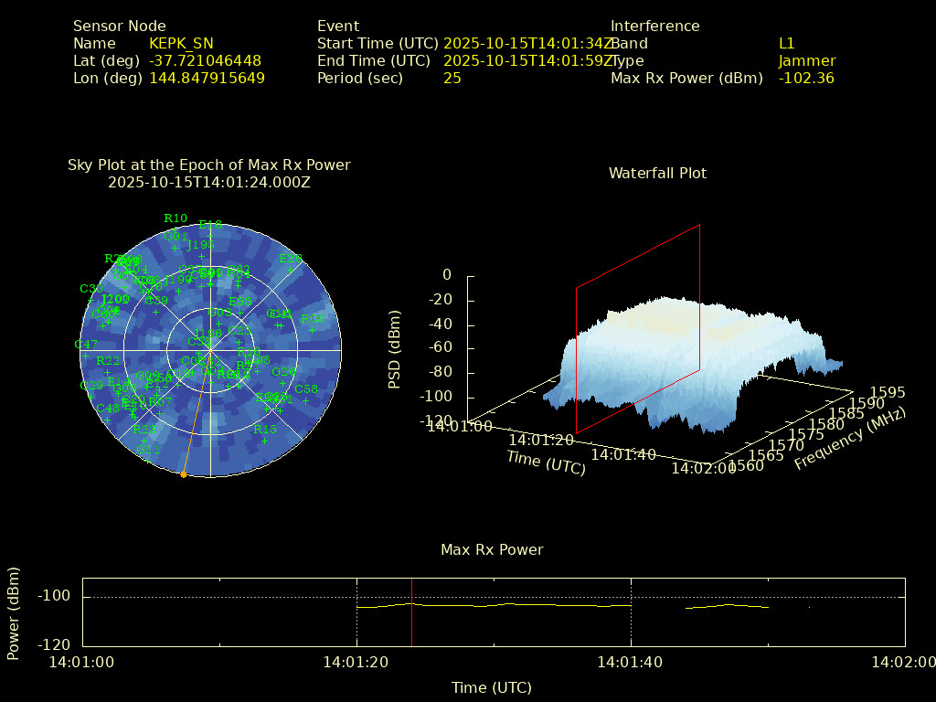This screenshot has width=936, height=702.
Task: Click the orange interference direction dot
Action: coord(184,474)
